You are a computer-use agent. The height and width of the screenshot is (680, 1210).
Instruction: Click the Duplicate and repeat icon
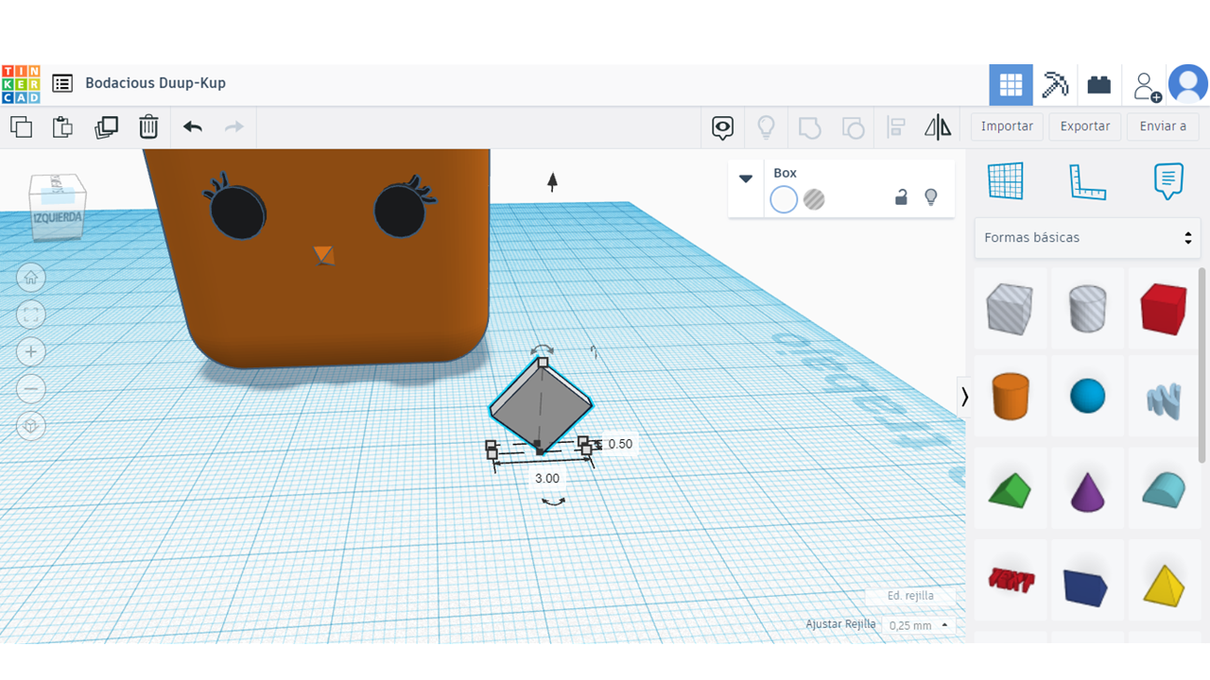106,127
